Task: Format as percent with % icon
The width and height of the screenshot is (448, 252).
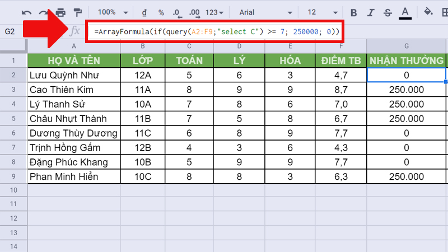Action: point(161,12)
